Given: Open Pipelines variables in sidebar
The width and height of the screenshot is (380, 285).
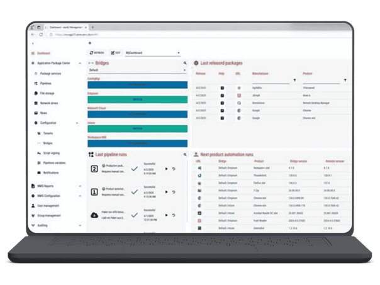Looking at the screenshot, I should click(x=52, y=163).
